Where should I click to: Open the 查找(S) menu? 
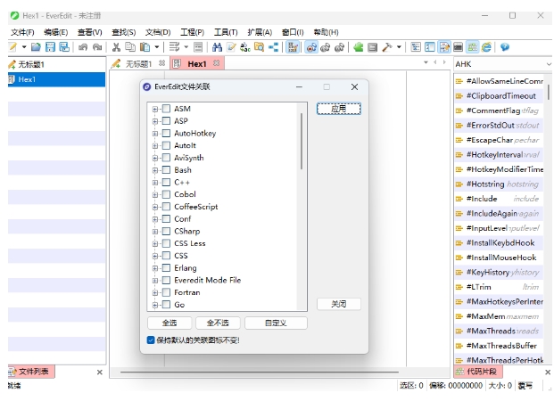[124, 32]
